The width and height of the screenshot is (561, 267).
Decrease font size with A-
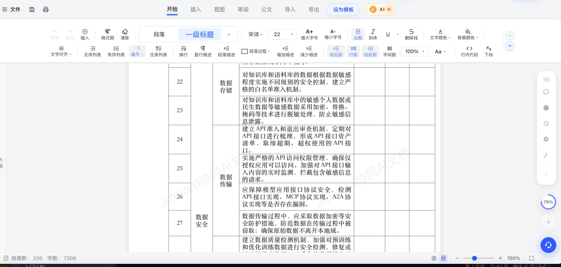(x=333, y=34)
